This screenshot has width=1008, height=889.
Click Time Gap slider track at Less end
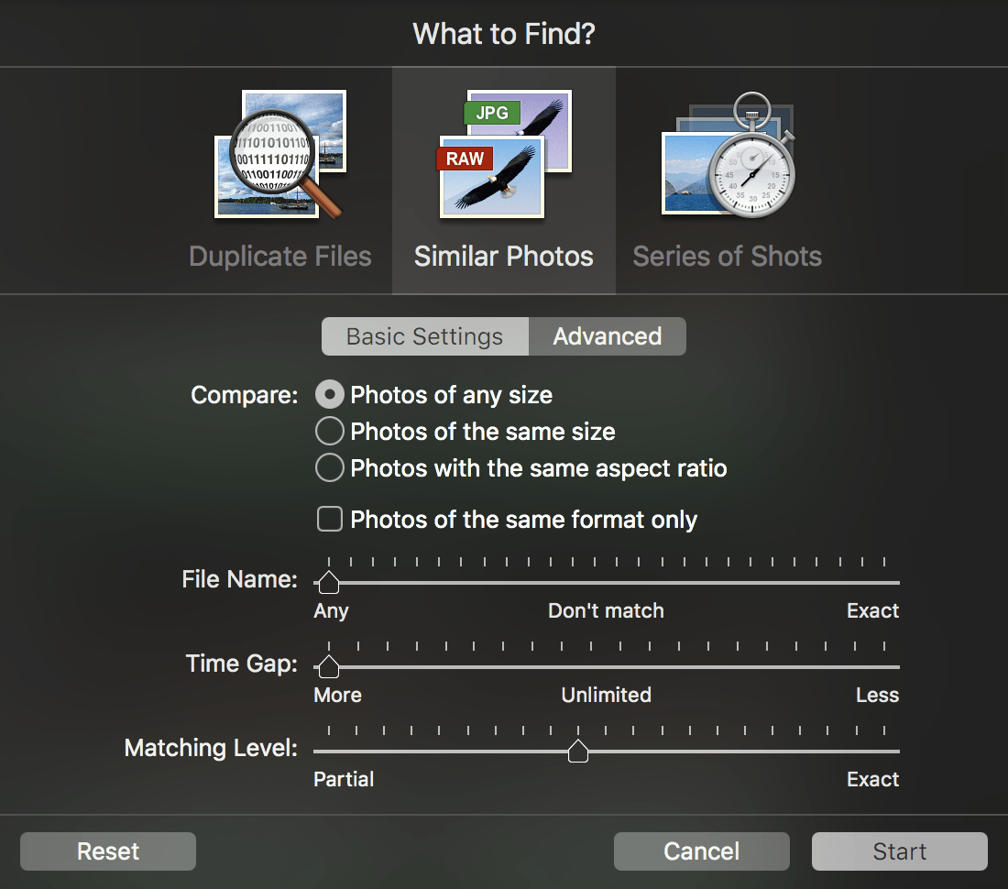point(894,666)
